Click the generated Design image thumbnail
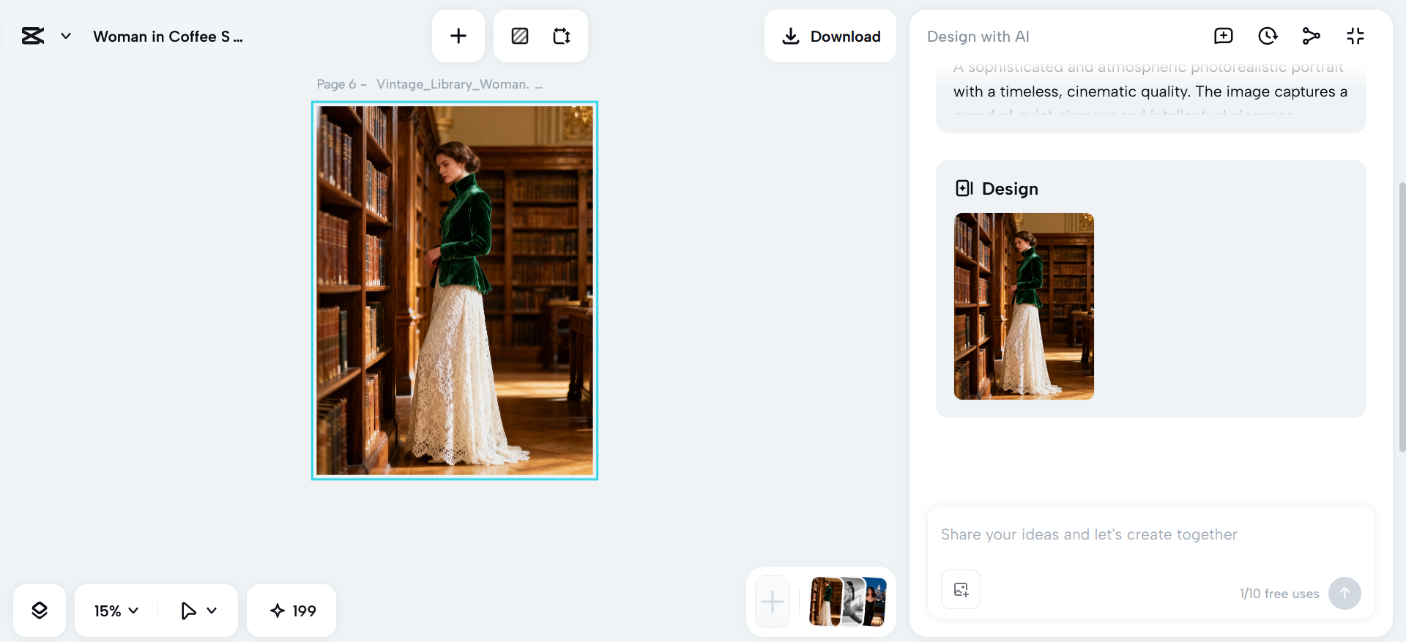This screenshot has height=642, width=1406. pos(1024,306)
